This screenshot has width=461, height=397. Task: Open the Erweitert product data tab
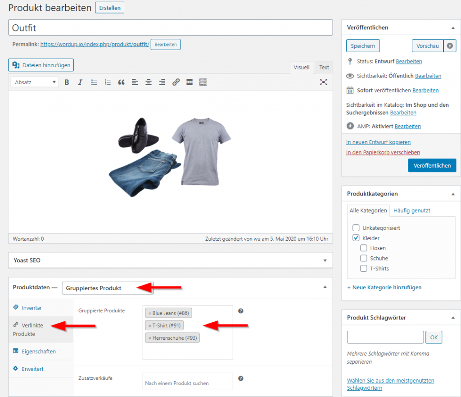click(x=41, y=369)
